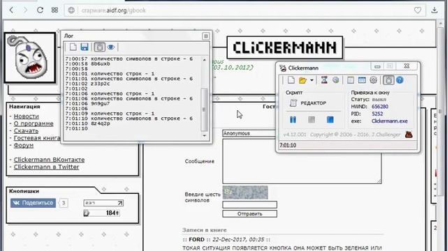Click log line 8z4q2p
The width and height of the screenshot is (447, 251).
(101, 123)
